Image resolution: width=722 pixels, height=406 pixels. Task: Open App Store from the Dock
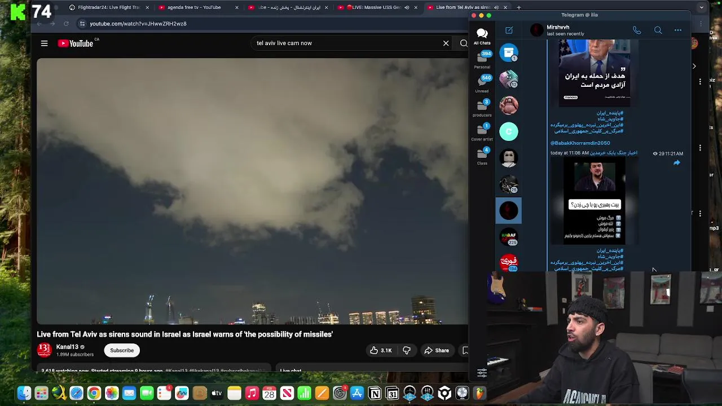click(x=357, y=393)
